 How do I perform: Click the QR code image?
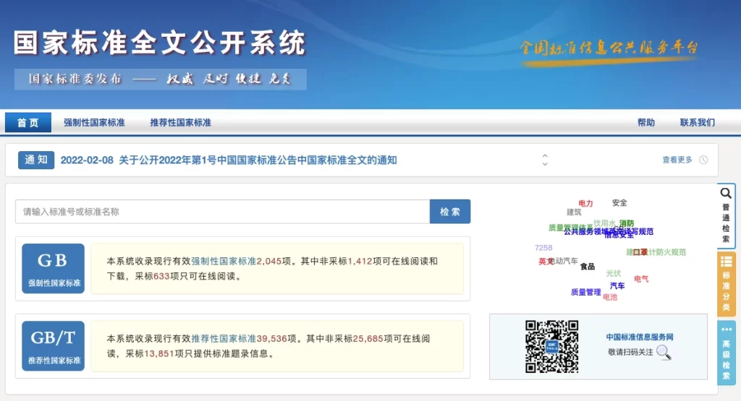coord(551,347)
